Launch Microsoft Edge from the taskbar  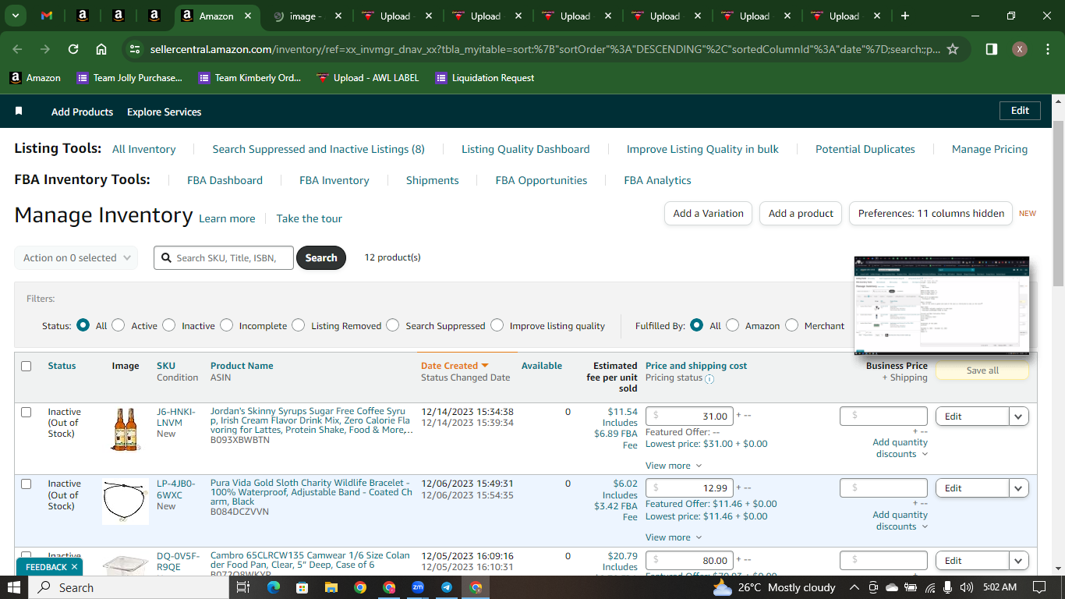(273, 587)
